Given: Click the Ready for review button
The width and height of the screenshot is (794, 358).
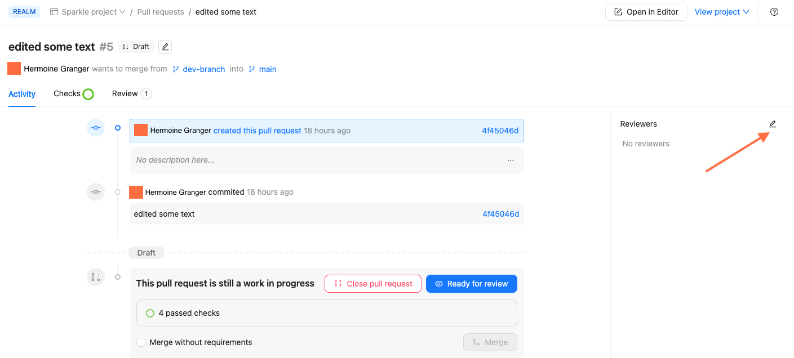Looking at the screenshot, I should pyautogui.click(x=471, y=283).
